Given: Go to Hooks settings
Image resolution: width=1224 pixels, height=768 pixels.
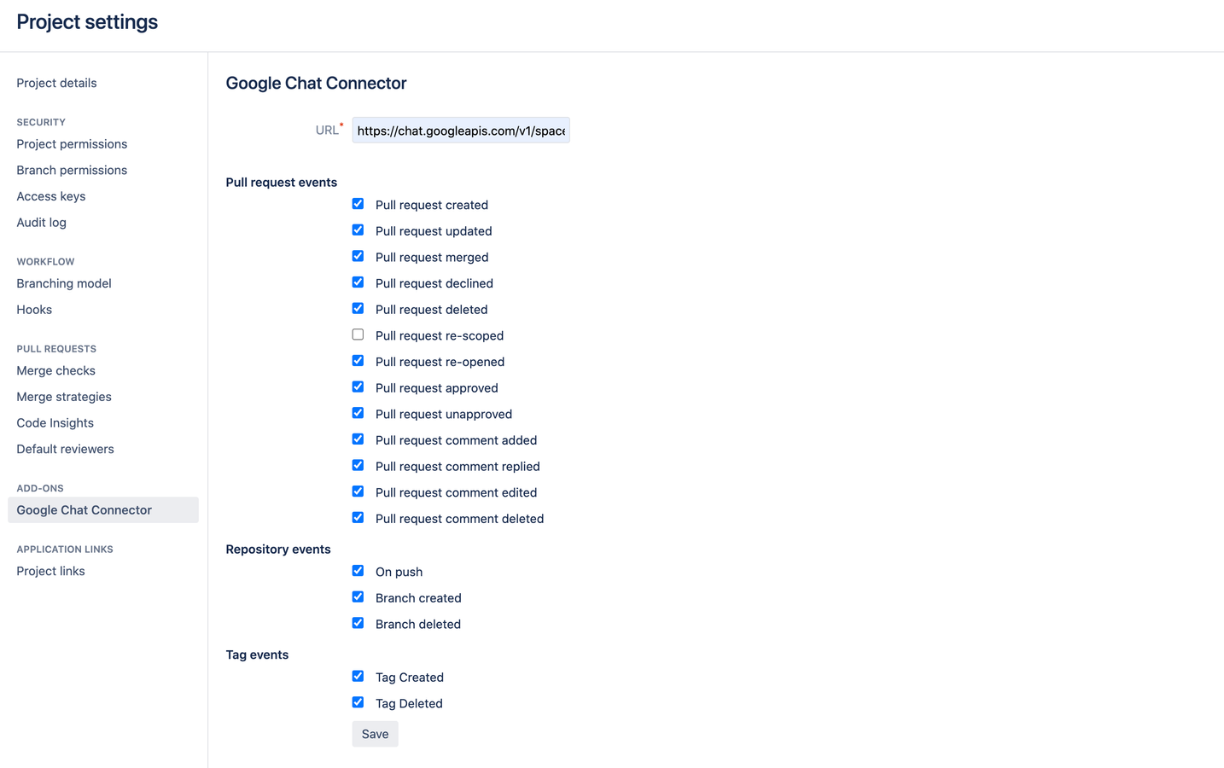Looking at the screenshot, I should [x=34, y=310].
